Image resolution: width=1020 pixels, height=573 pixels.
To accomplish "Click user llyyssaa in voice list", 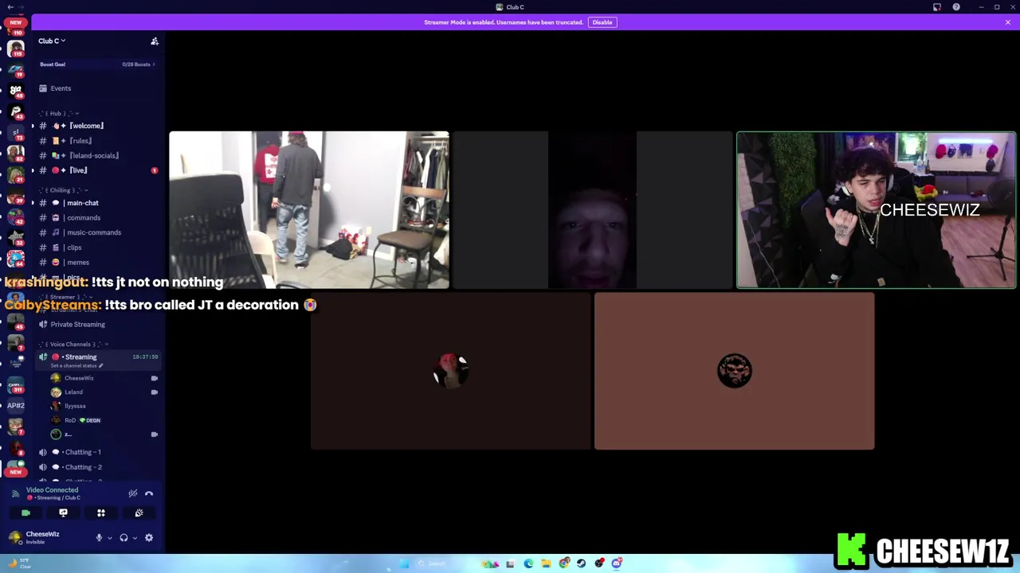I will [75, 406].
